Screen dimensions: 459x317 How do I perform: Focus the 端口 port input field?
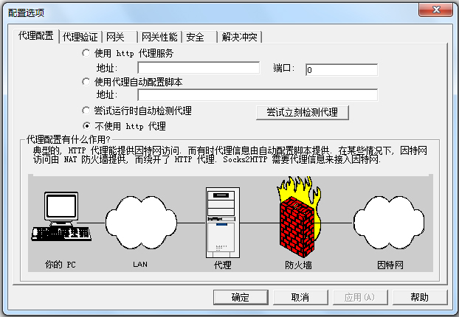pos(342,70)
